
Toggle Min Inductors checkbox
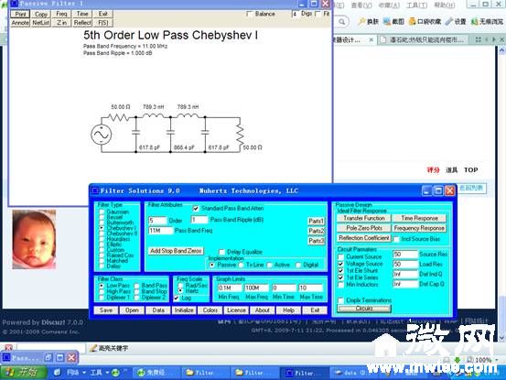coord(340,285)
